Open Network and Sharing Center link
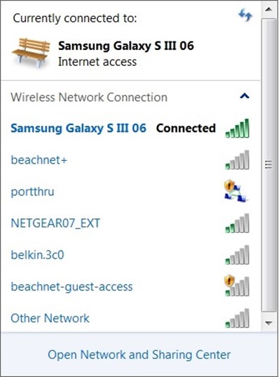Screen dimensions: 279x377 pos(139,355)
